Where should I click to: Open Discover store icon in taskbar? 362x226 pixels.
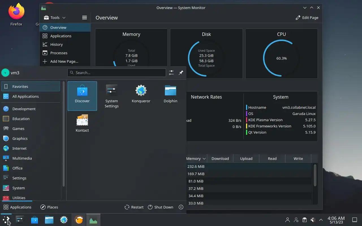[x=35, y=220]
